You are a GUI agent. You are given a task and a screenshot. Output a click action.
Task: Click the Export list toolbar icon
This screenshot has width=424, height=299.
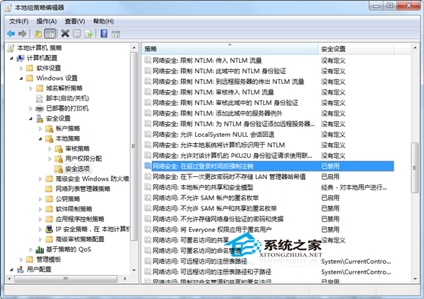pos(88,34)
